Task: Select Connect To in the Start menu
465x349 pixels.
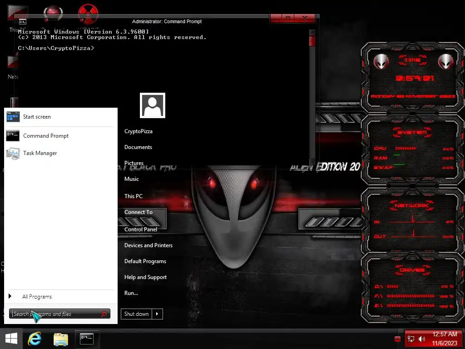Action: point(139,212)
